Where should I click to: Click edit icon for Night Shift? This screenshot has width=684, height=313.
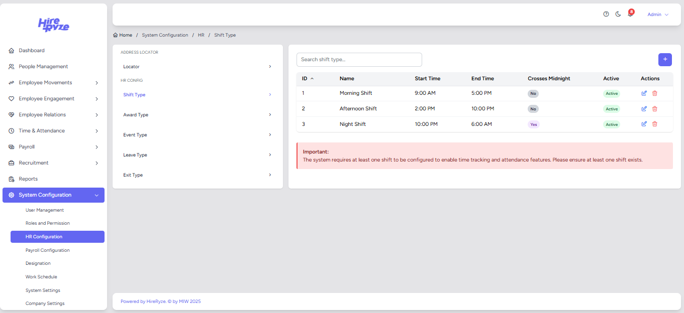[x=644, y=124]
